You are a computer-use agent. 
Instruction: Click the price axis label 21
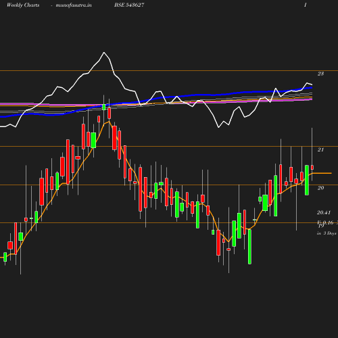[x=320, y=149]
